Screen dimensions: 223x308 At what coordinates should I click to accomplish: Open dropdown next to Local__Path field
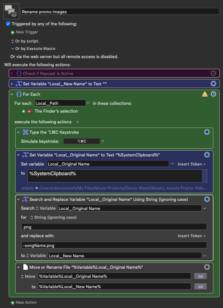click(88, 103)
